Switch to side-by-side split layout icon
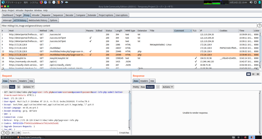This screenshot has height=139, width=262. [249, 74]
